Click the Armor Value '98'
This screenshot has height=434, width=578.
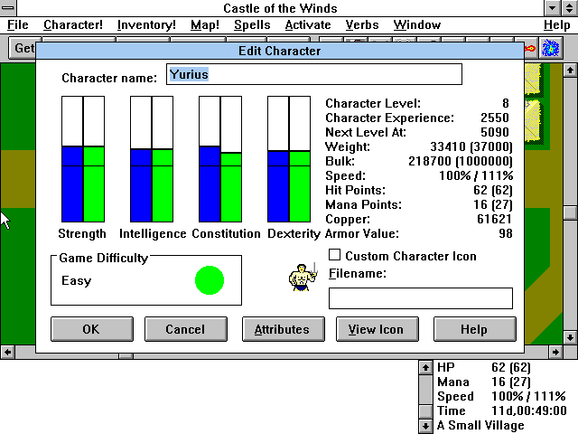tap(506, 233)
